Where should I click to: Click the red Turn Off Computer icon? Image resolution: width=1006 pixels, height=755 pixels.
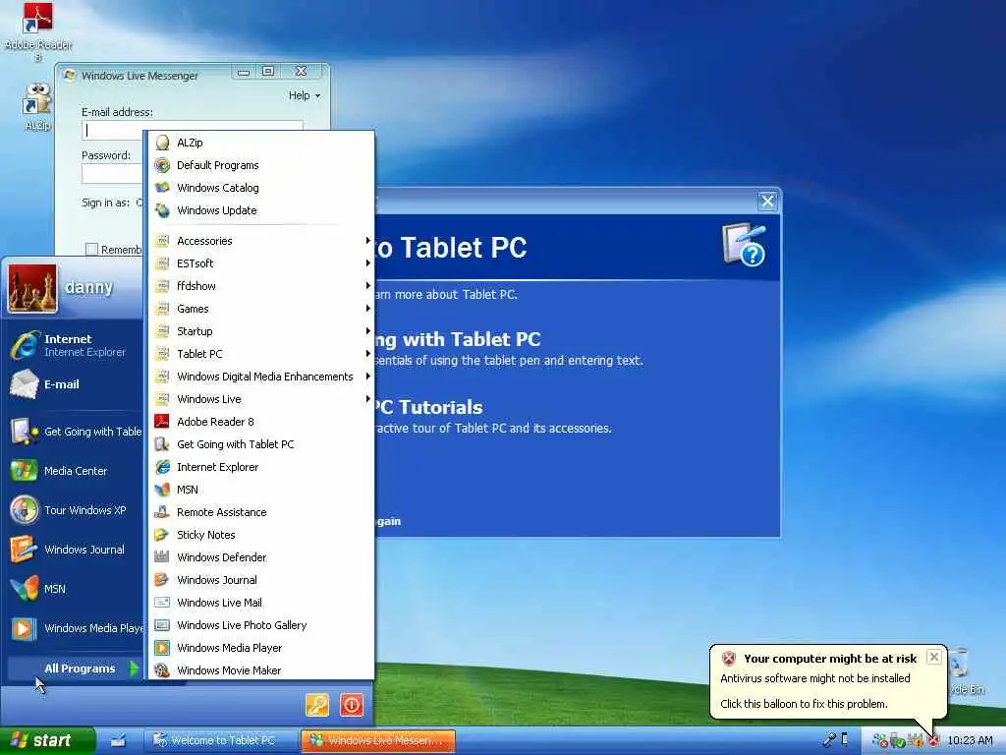(x=352, y=705)
